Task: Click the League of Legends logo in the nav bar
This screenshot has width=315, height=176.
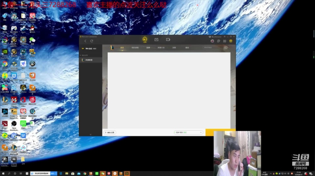Action: (112, 47)
